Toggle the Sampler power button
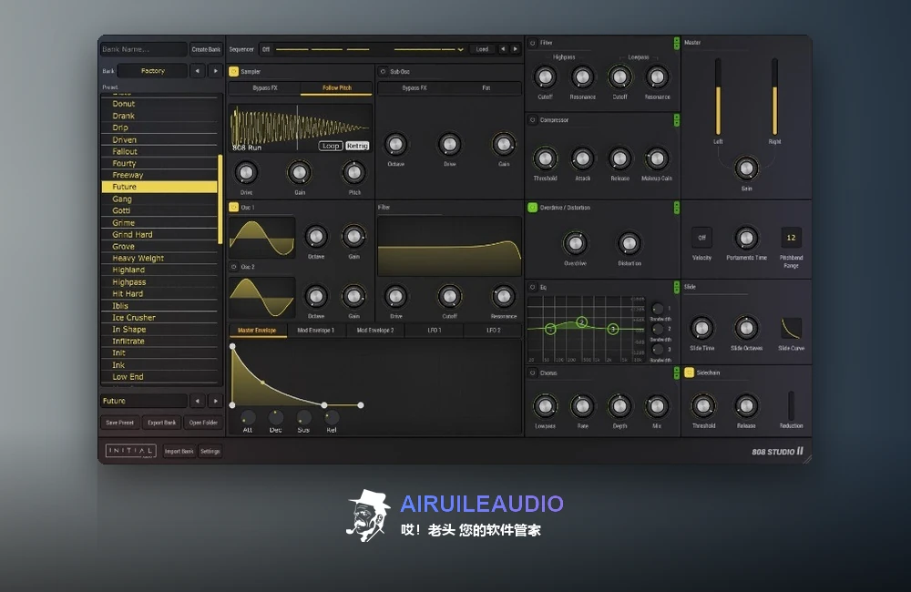 point(233,71)
